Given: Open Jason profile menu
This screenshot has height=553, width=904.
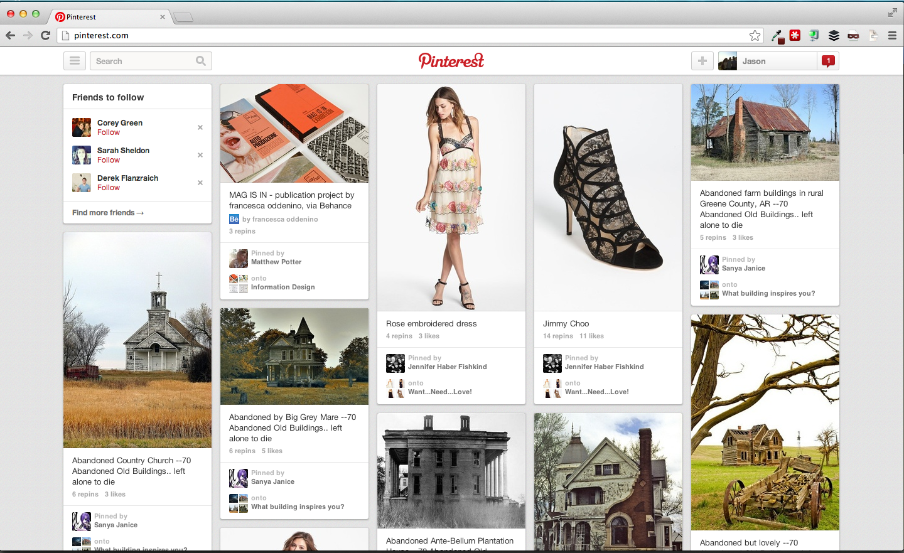Looking at the screenshot, I should click(768, 61).
